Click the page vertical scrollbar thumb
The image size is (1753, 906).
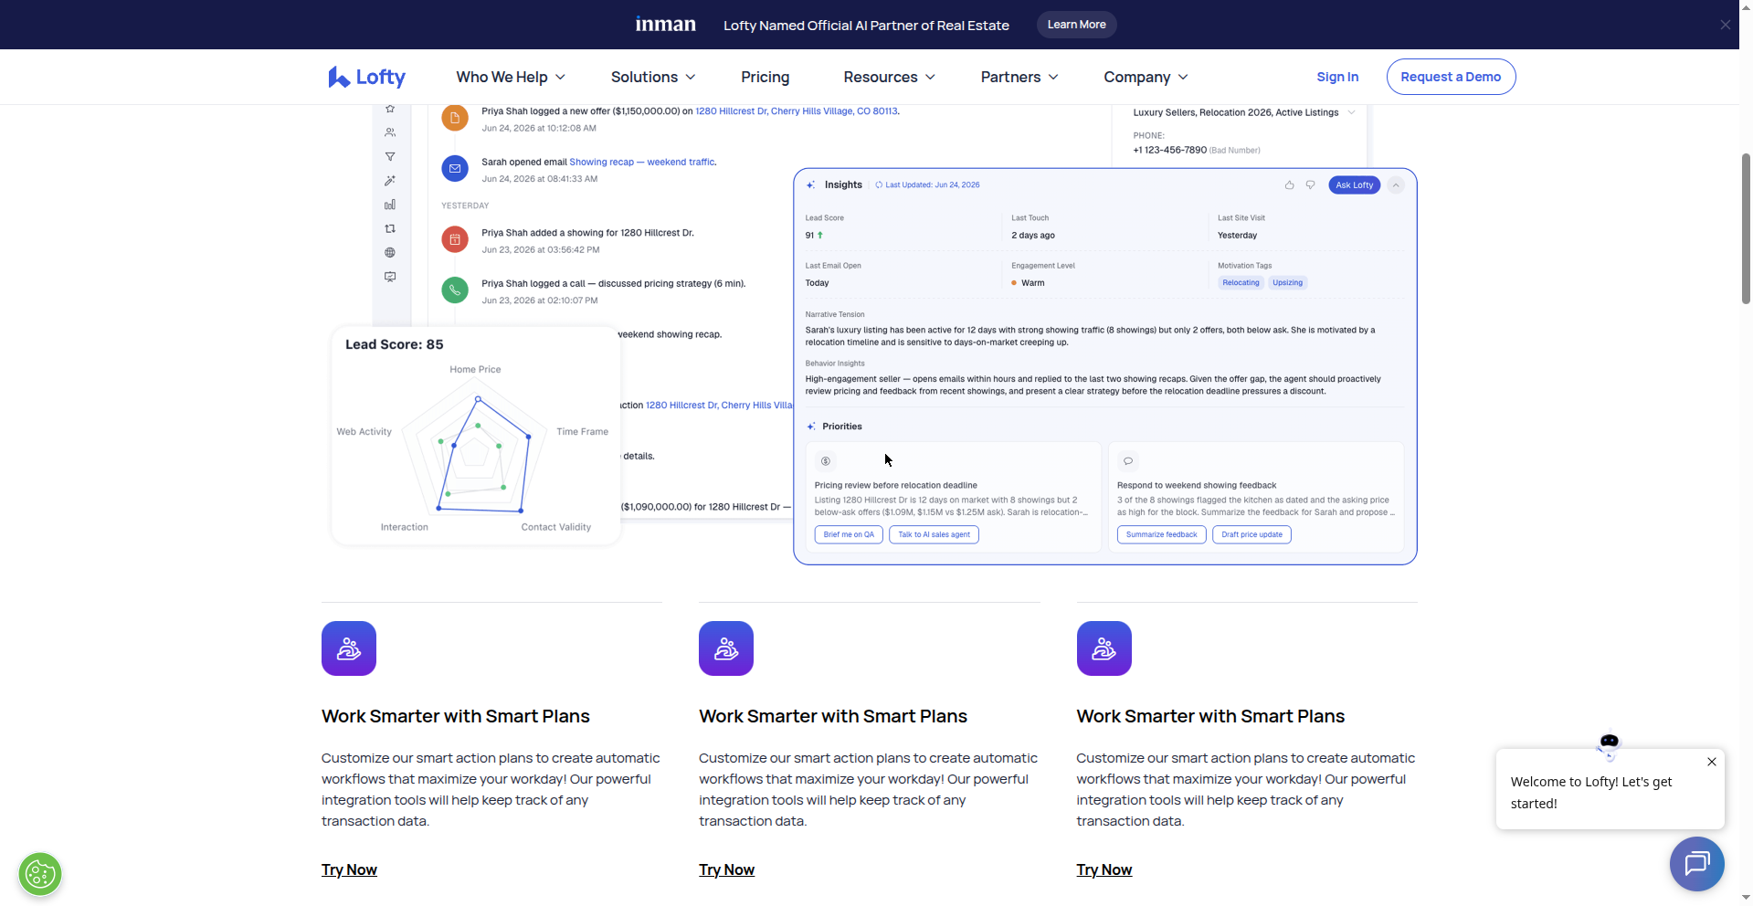1746,228
